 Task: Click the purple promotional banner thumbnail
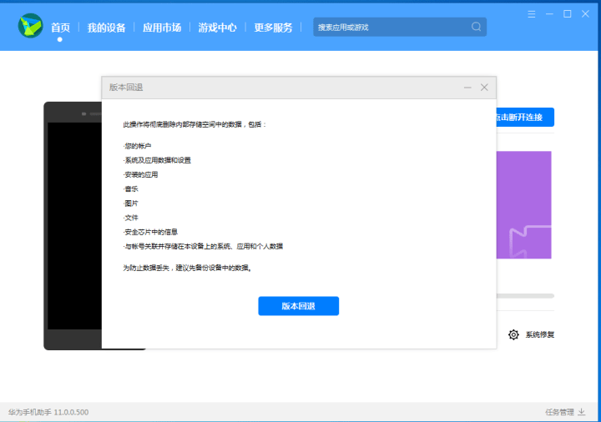pyautogui.click(x=524, y=204)
